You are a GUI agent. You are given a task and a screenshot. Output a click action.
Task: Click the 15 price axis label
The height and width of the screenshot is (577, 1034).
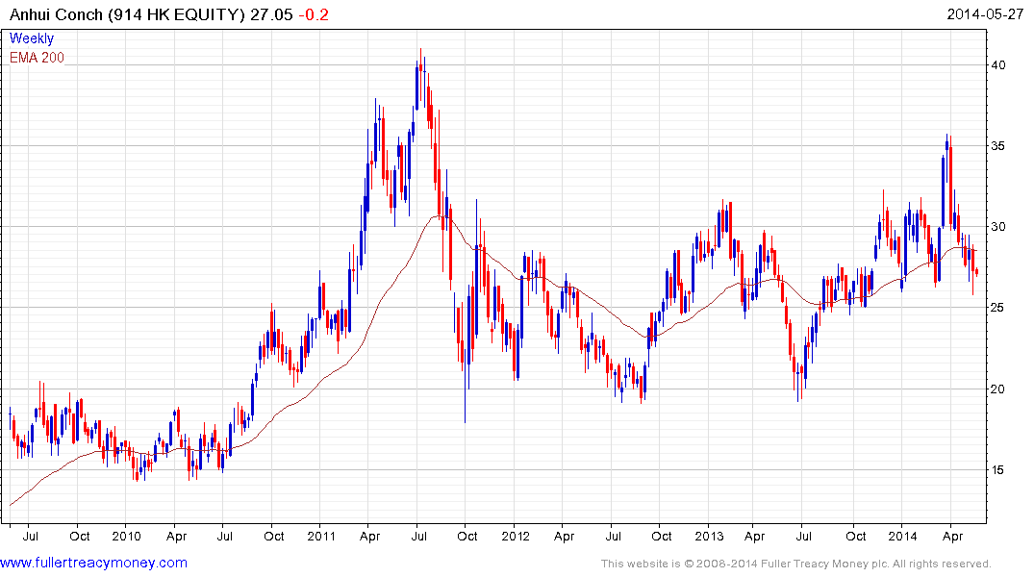[997, 469]
